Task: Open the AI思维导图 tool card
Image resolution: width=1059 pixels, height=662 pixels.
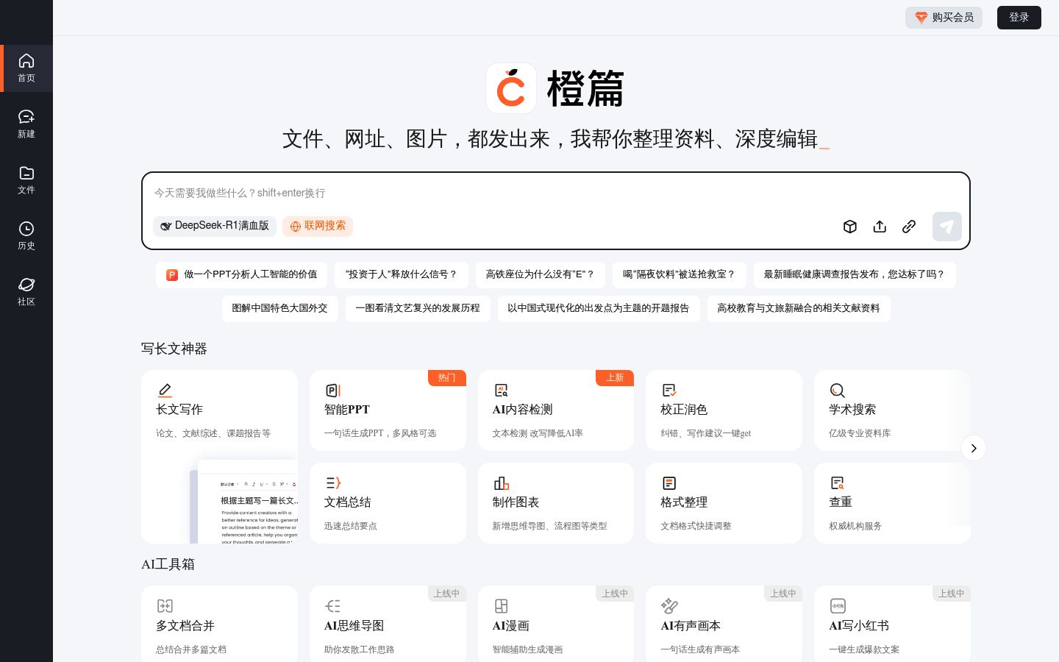Action: 388,624
